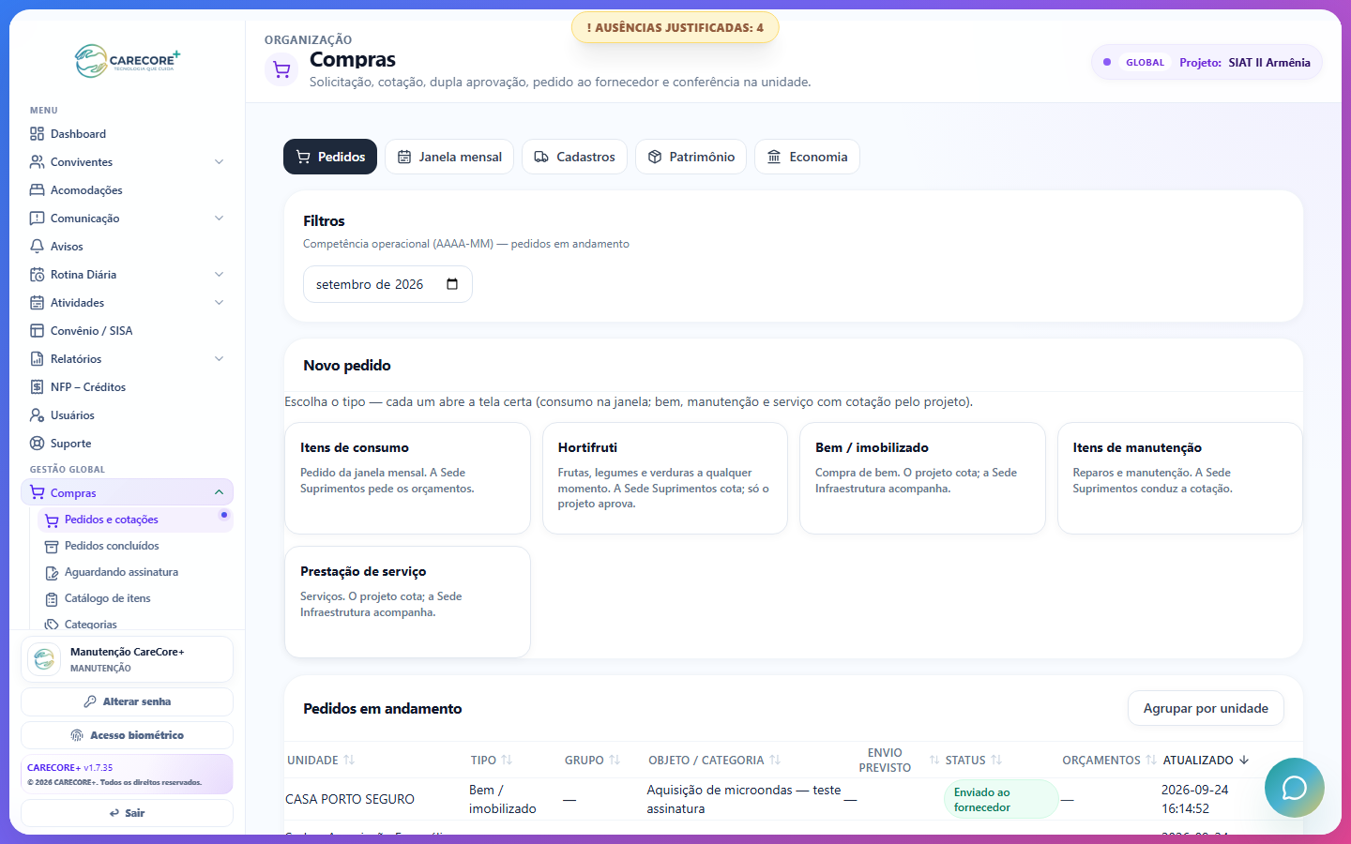This screenshot has width=1351, height=844.
Task: Select the Pedidos tab
Action: (x=330, y=157)
